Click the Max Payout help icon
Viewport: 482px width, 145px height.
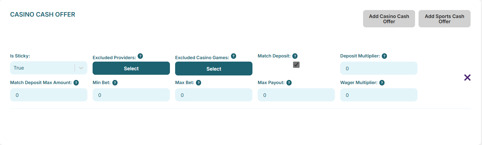tap(289, 83)
